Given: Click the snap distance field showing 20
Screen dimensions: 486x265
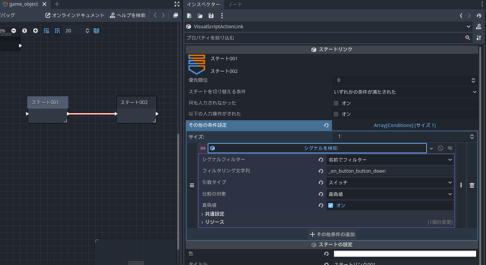Looking at the screenshot, I should pos(74,31).
